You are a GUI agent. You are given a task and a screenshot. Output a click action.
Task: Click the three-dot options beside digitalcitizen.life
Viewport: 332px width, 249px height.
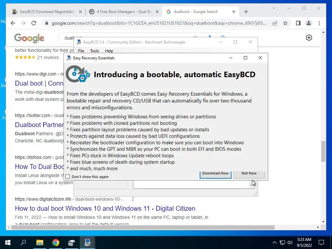(x=133, y=199)
